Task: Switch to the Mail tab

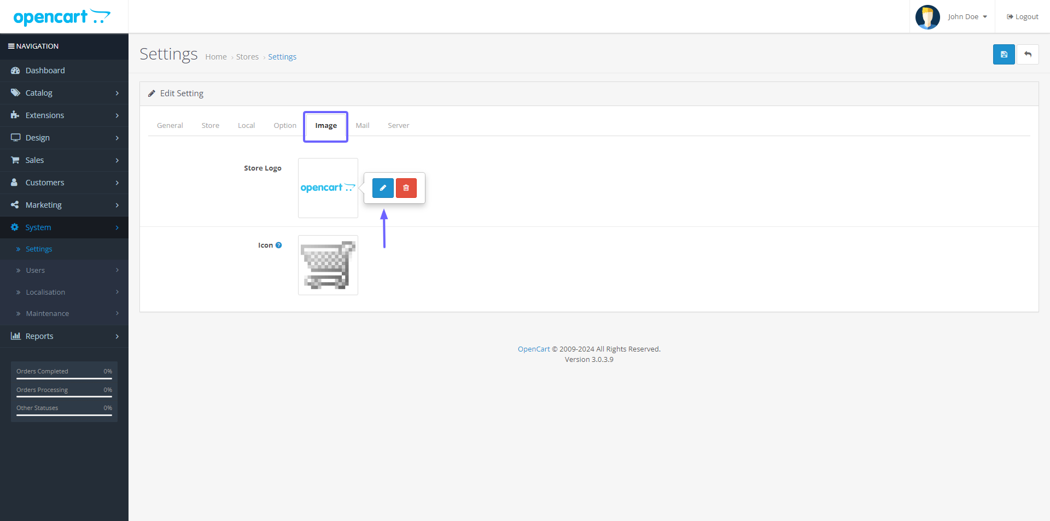Action: pos(363,125)
